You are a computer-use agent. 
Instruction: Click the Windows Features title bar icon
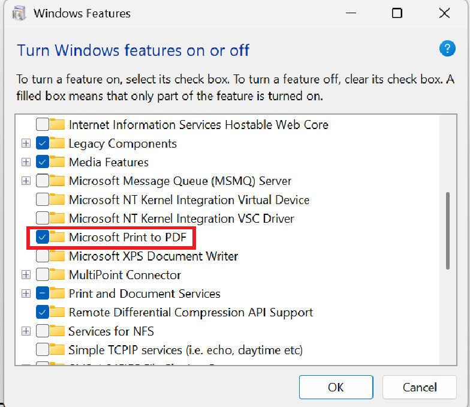point(19,13)
